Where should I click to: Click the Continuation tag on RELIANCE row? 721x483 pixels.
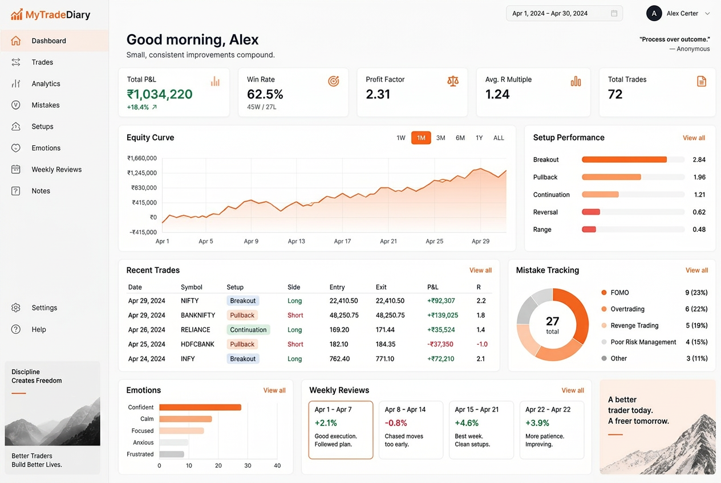click(248, 330)
